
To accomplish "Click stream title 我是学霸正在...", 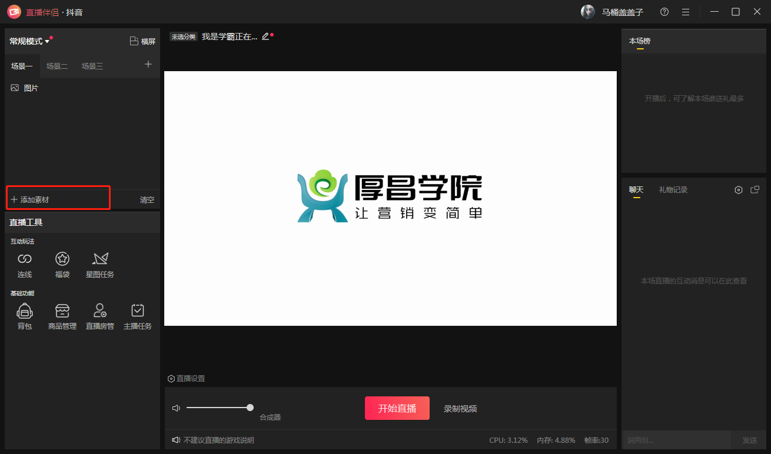I will coord(230,36).
